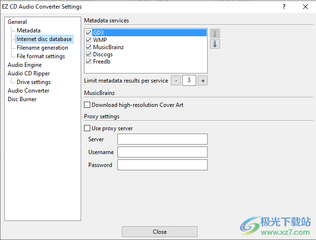Disable the Freedb service checkbox
Viewport: 316px width, 240px height.
click(88, 62)
